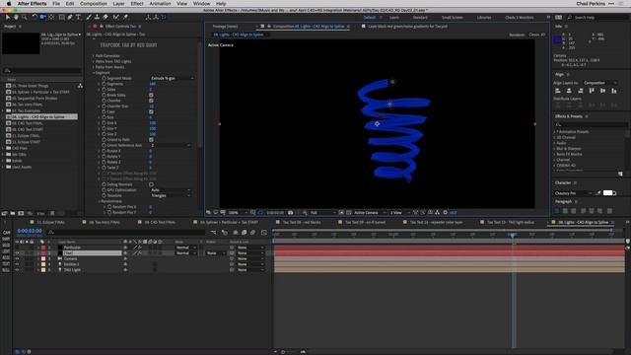Viewport: 631px width, 355px height.
Task: Click the Segments stopwatch icon
Action: tap(104, 84)
